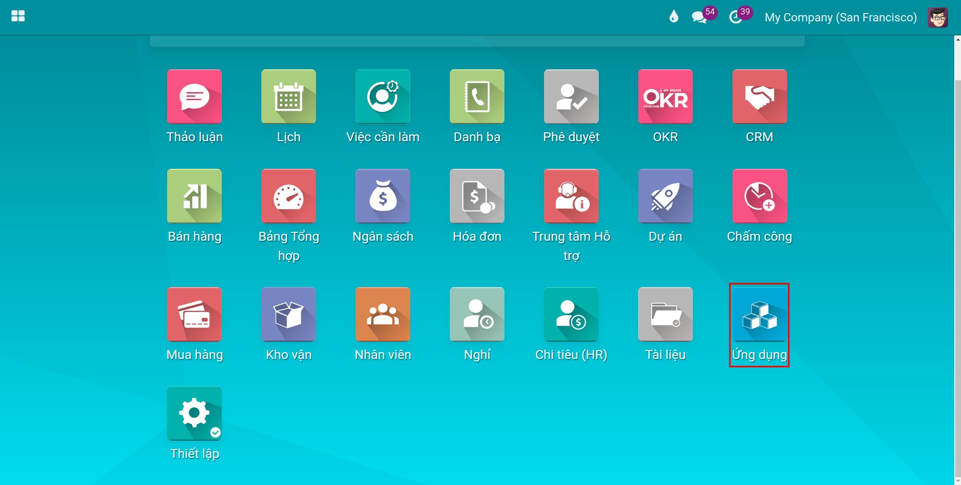This screenshot has width=961, height=485.
Task: Open the Phê duyệt app
Action: (571, 97)
